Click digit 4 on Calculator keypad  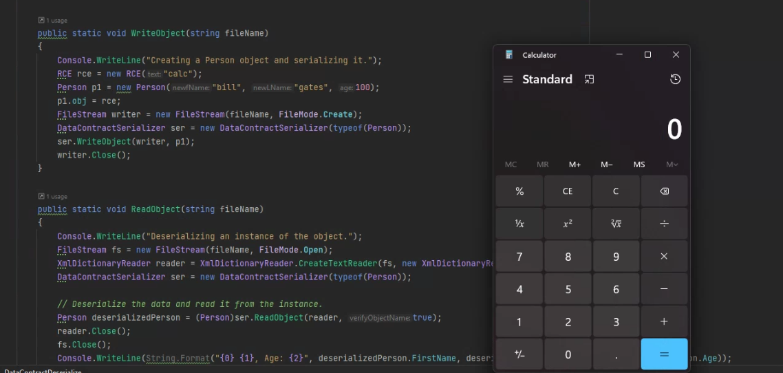519,289
